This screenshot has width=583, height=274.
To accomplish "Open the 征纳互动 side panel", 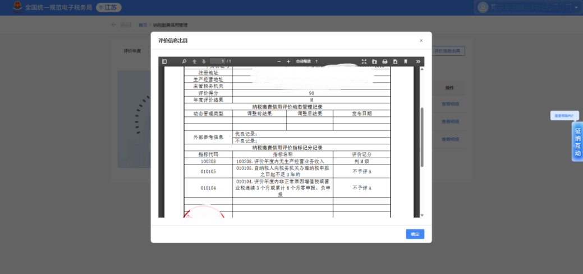I will point(577,141).
